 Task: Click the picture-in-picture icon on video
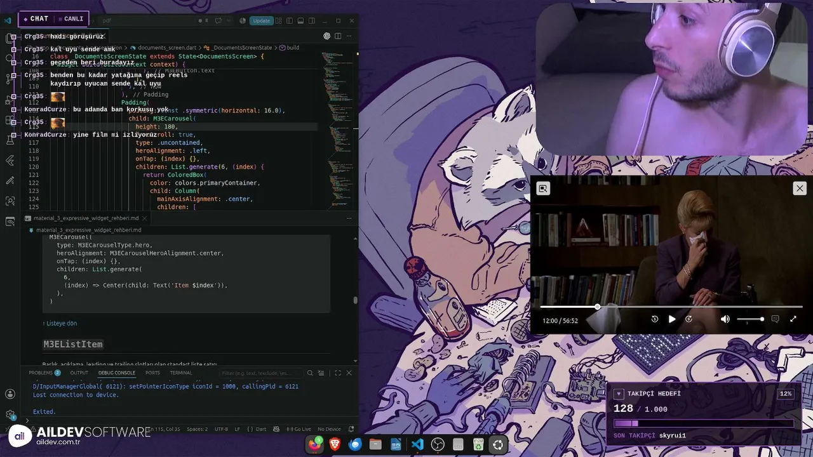point(542,188)
